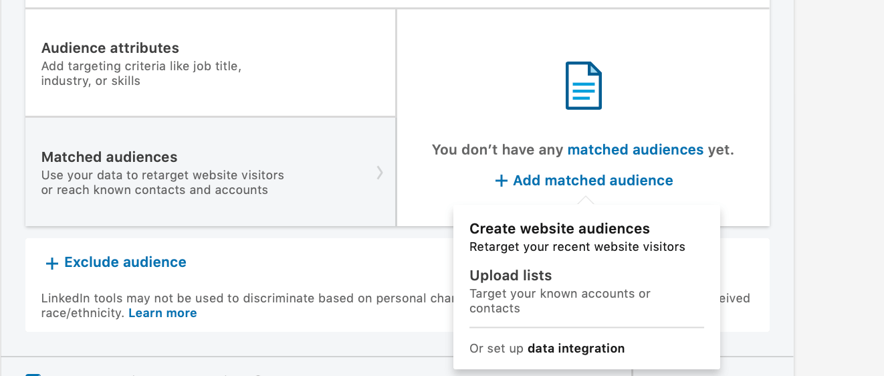This screenshot has width=884, height=376.
Task: Choose Create website audiences from popup
Action: 559,229
